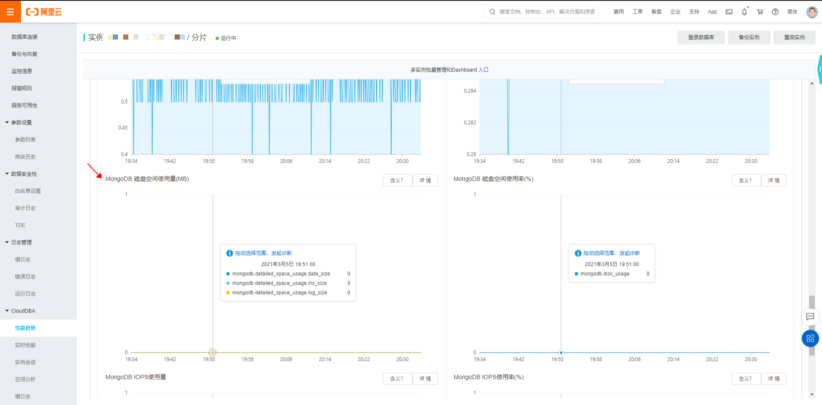Select 实时性能 in sidebar
Viewport: 822px width, 405px height.
click(25, 345)
